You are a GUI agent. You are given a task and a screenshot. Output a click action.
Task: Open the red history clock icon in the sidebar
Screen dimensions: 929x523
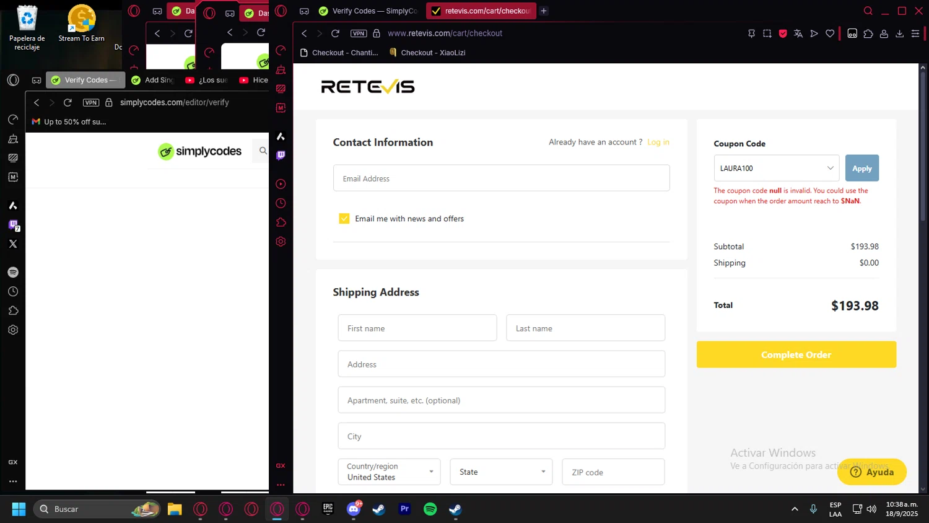[x=281, y=203]
